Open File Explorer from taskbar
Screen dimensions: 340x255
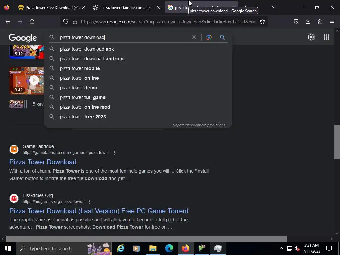click(153, 248)
